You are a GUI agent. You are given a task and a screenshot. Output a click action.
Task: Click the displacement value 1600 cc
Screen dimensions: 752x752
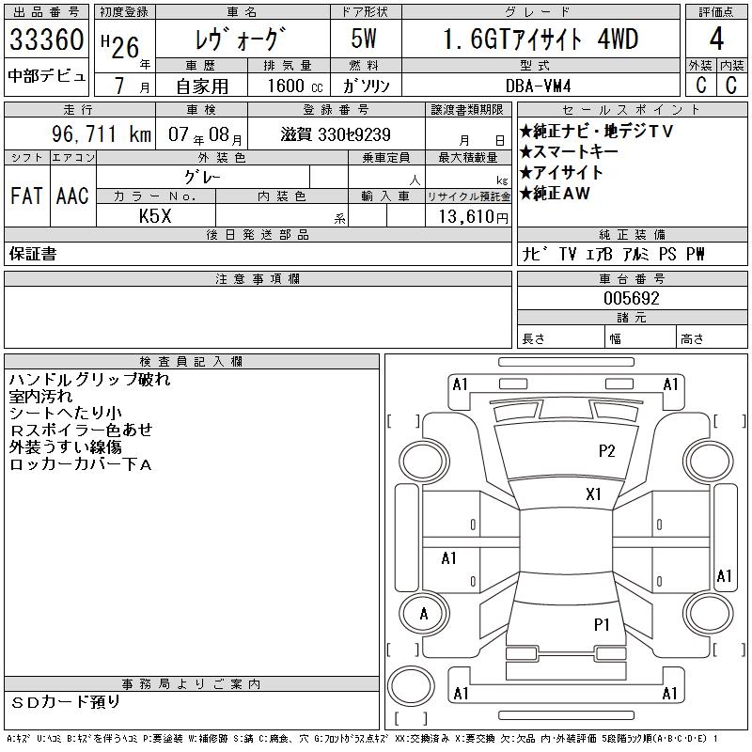(x=295, y=86)
